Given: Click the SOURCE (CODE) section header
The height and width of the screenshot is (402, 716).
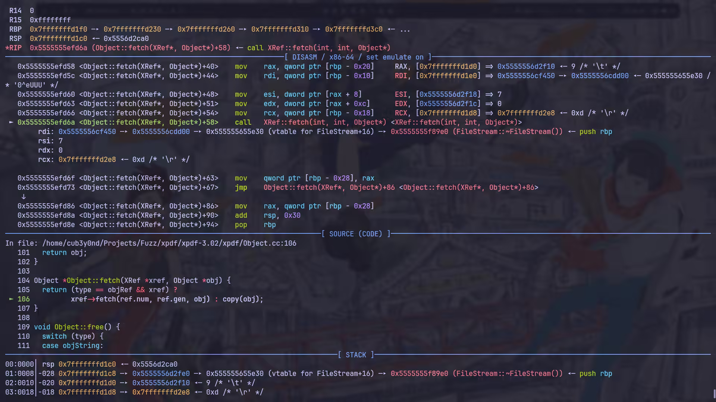Looking at the screenshot, I should (356, 234).
